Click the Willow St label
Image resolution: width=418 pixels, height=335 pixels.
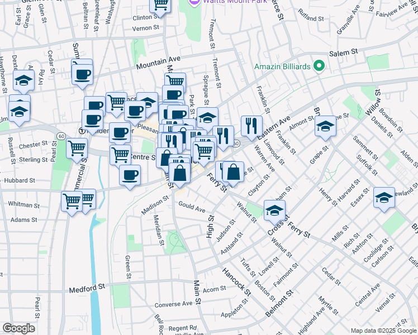373,103
